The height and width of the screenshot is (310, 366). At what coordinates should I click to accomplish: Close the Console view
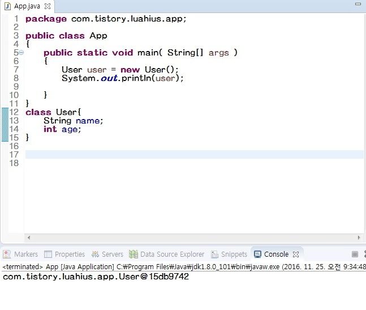tap(296, 254)
